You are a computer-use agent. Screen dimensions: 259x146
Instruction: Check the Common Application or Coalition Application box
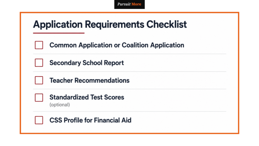click(39, 45)
